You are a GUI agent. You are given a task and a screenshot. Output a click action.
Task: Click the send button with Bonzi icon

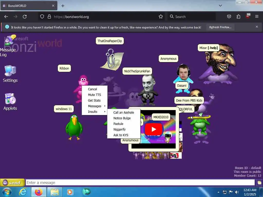12,183
